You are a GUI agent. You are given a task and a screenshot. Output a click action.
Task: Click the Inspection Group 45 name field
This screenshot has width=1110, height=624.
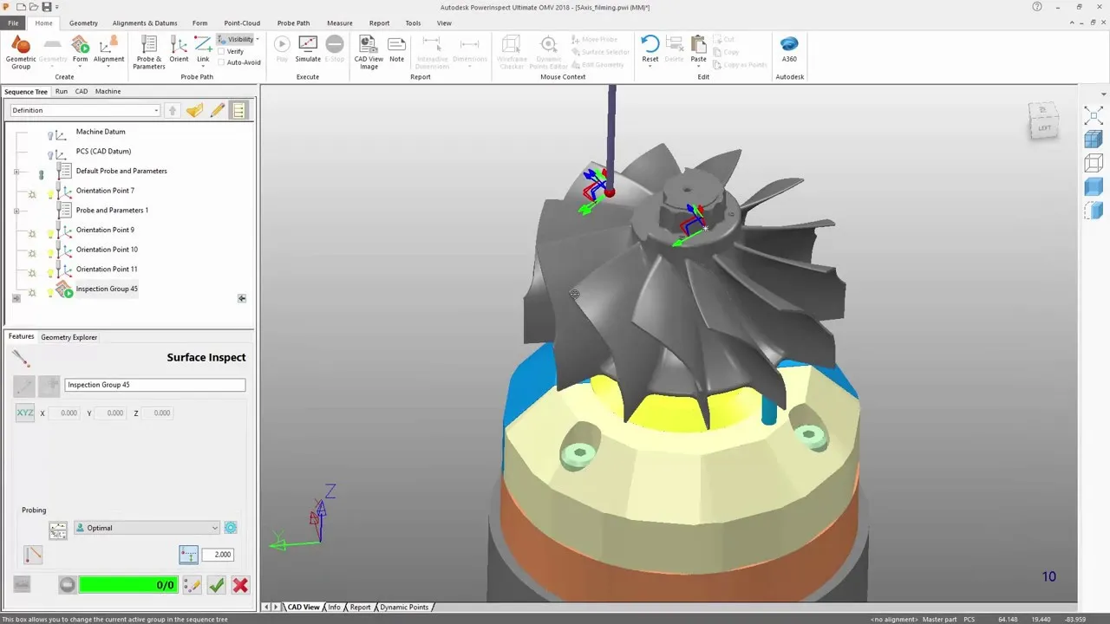(154, 385)
